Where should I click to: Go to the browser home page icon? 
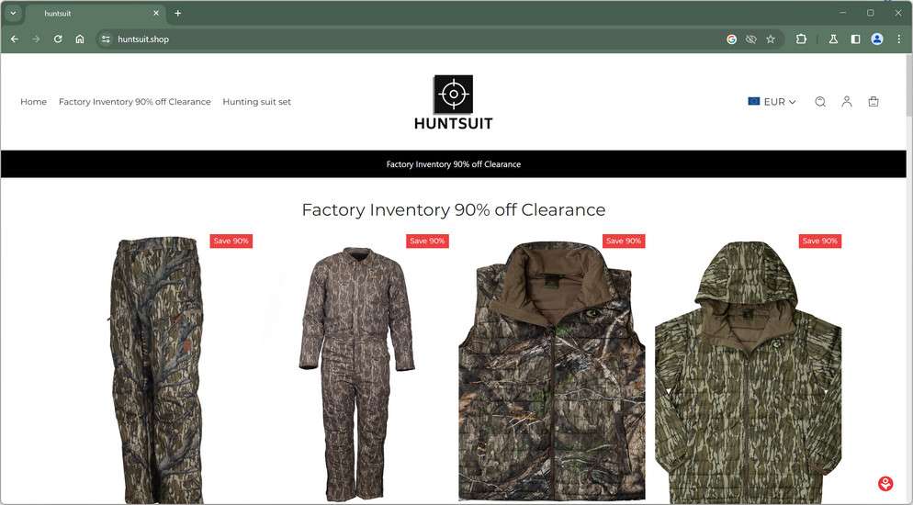coord(80,39)
